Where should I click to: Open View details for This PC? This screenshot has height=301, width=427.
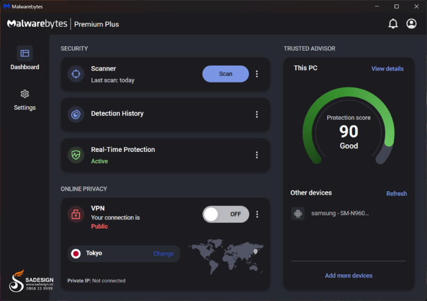tap(387, 69)
